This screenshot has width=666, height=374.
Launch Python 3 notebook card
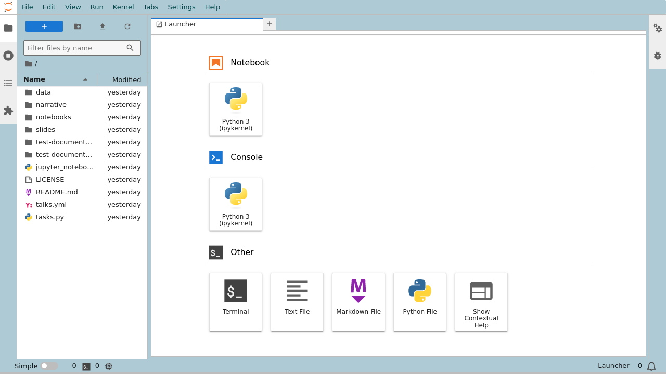tap(236, 109)
